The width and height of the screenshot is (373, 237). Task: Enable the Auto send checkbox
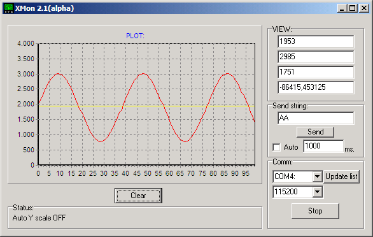(x=276, y=147)
